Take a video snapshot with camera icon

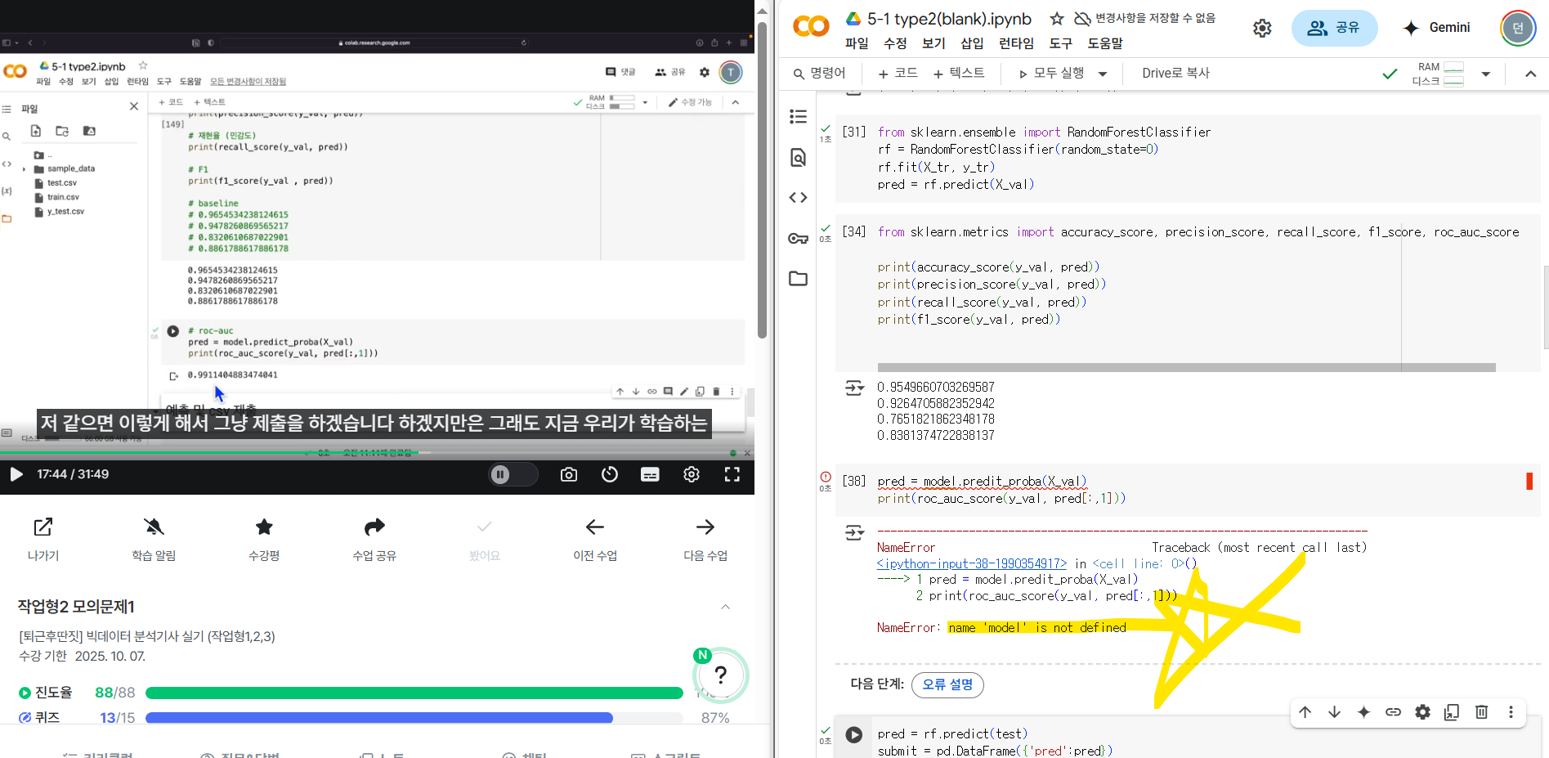click(x=569, y=474)
